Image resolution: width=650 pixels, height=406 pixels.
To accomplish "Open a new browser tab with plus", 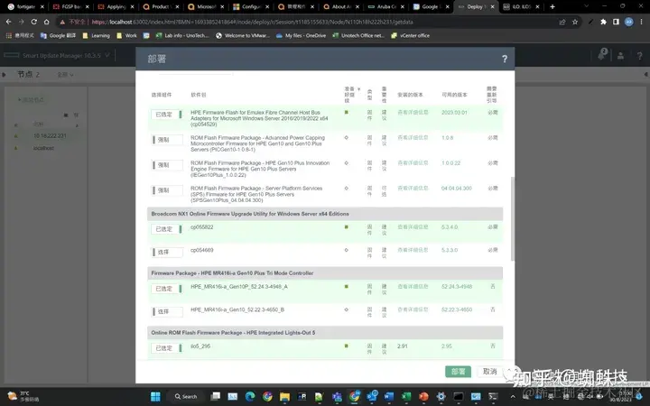I will click(552, 6).
